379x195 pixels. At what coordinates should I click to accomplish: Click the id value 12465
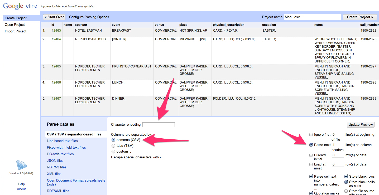pos(56,66)
